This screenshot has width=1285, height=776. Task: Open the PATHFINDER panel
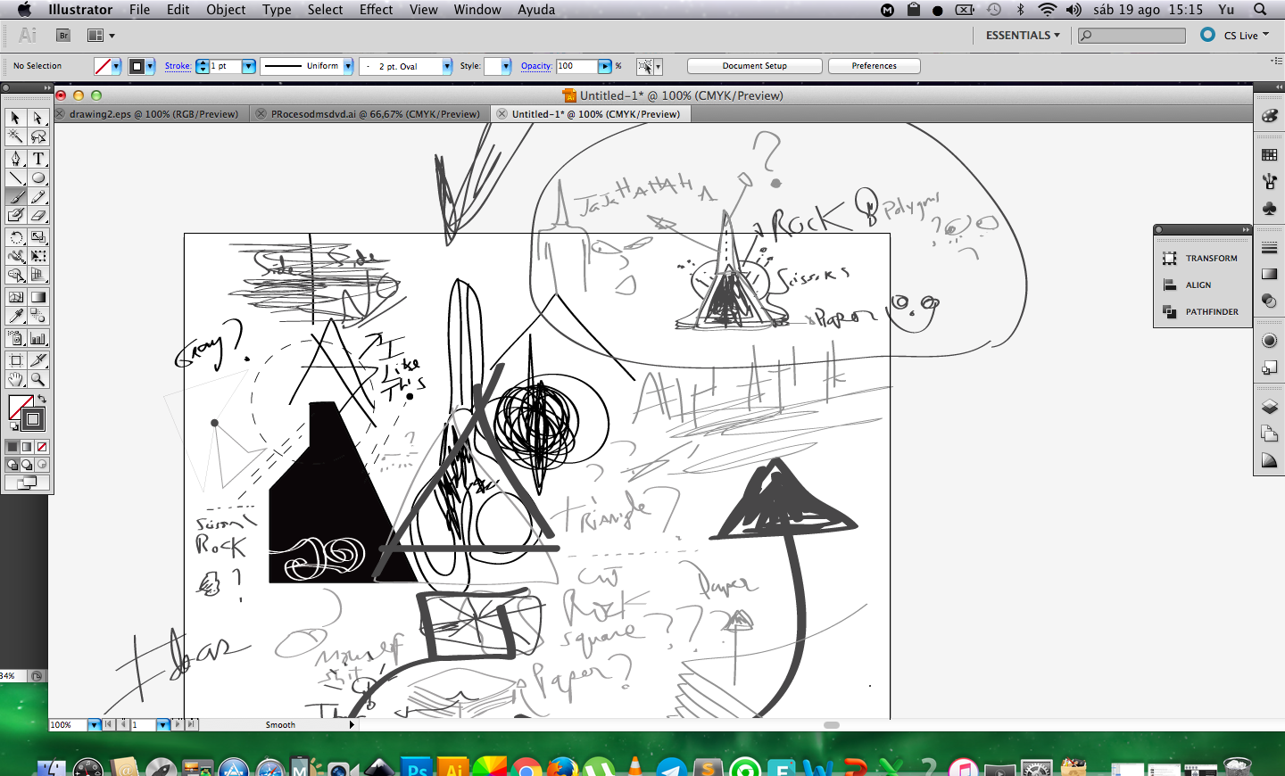click(1202, 312)
